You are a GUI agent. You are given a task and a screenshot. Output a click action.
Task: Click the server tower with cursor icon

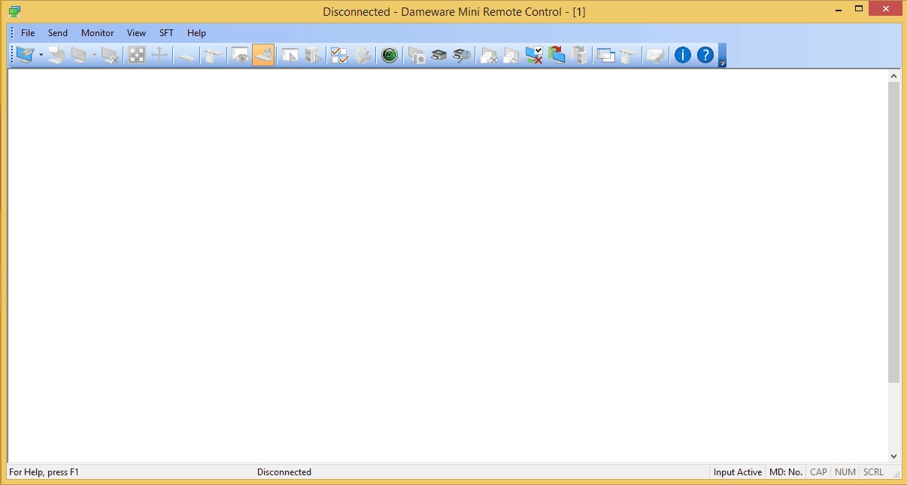pos(313,55)
